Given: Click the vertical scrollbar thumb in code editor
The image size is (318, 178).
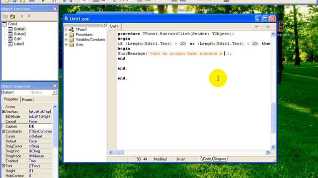Looking at the screenshot, I should pyautogui.click(x=273, y=118).
